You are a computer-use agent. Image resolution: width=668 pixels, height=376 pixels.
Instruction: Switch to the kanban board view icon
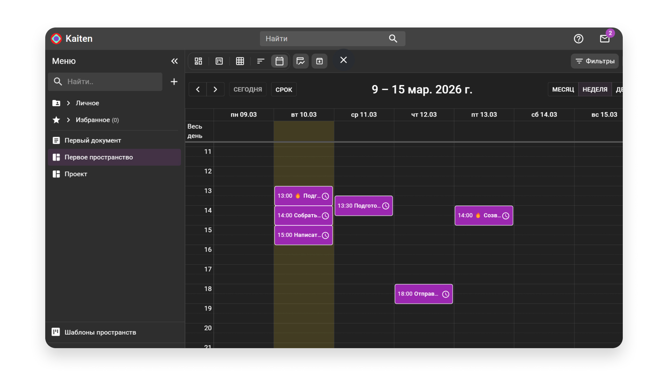pos(219,61)
